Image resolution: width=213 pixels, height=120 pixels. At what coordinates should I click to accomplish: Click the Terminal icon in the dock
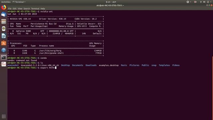(4, 57)
